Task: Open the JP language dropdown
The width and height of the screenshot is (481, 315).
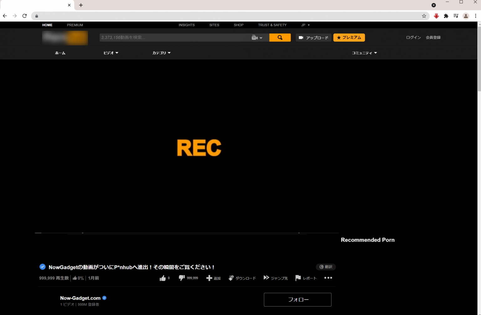Action: click(x=305, y=25)
